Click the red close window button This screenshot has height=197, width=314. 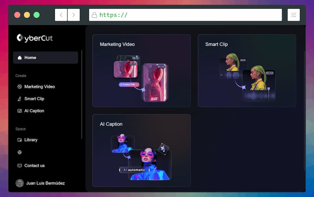click(x=17, y=15)
